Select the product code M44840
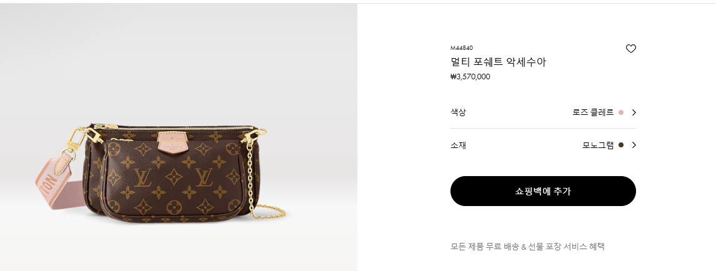Screen dimensions: 716x271 click(462, 48)
